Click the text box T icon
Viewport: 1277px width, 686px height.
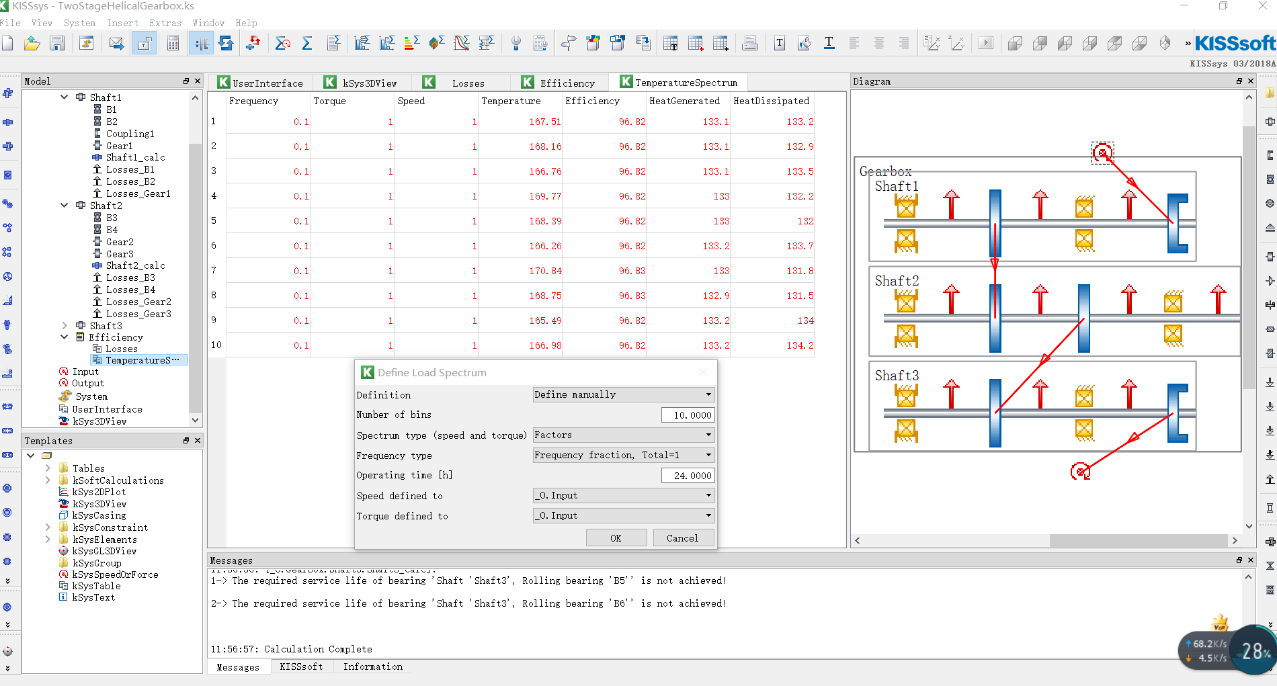pos(780,44)
